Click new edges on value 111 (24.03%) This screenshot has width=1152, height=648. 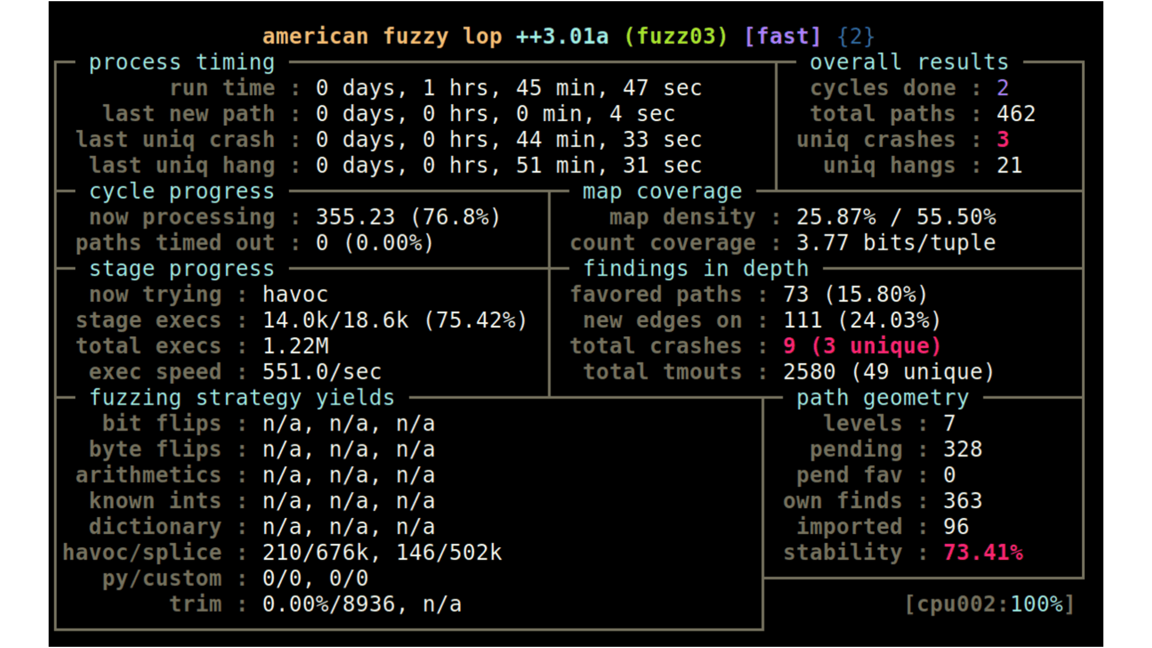click(x=862, y=320)
